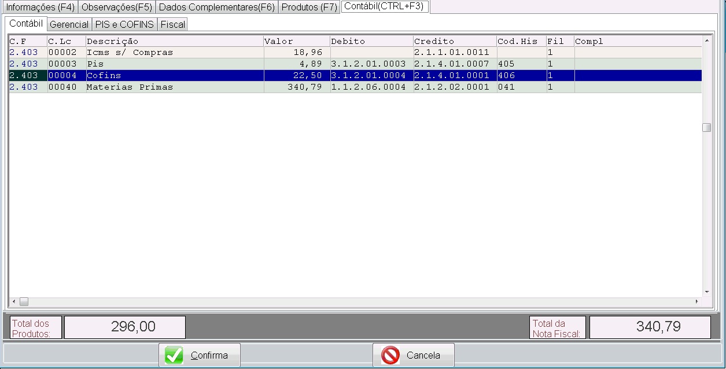Click the Total dos Produtos field
Viewport: 726px width, 369px height.
pos(124,327)
